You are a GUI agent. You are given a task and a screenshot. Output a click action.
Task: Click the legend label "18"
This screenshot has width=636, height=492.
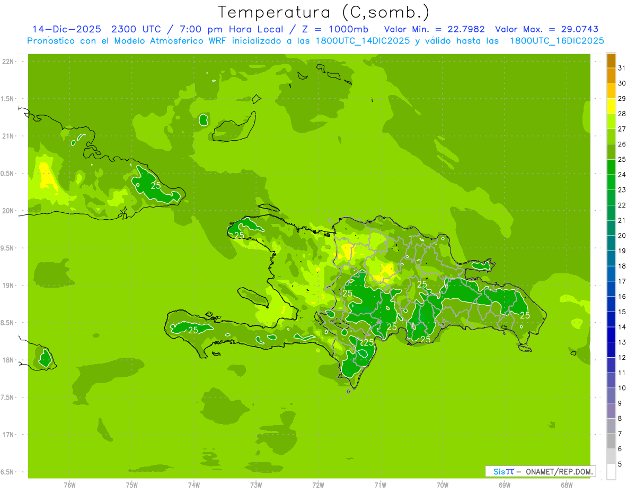(622, 266)
